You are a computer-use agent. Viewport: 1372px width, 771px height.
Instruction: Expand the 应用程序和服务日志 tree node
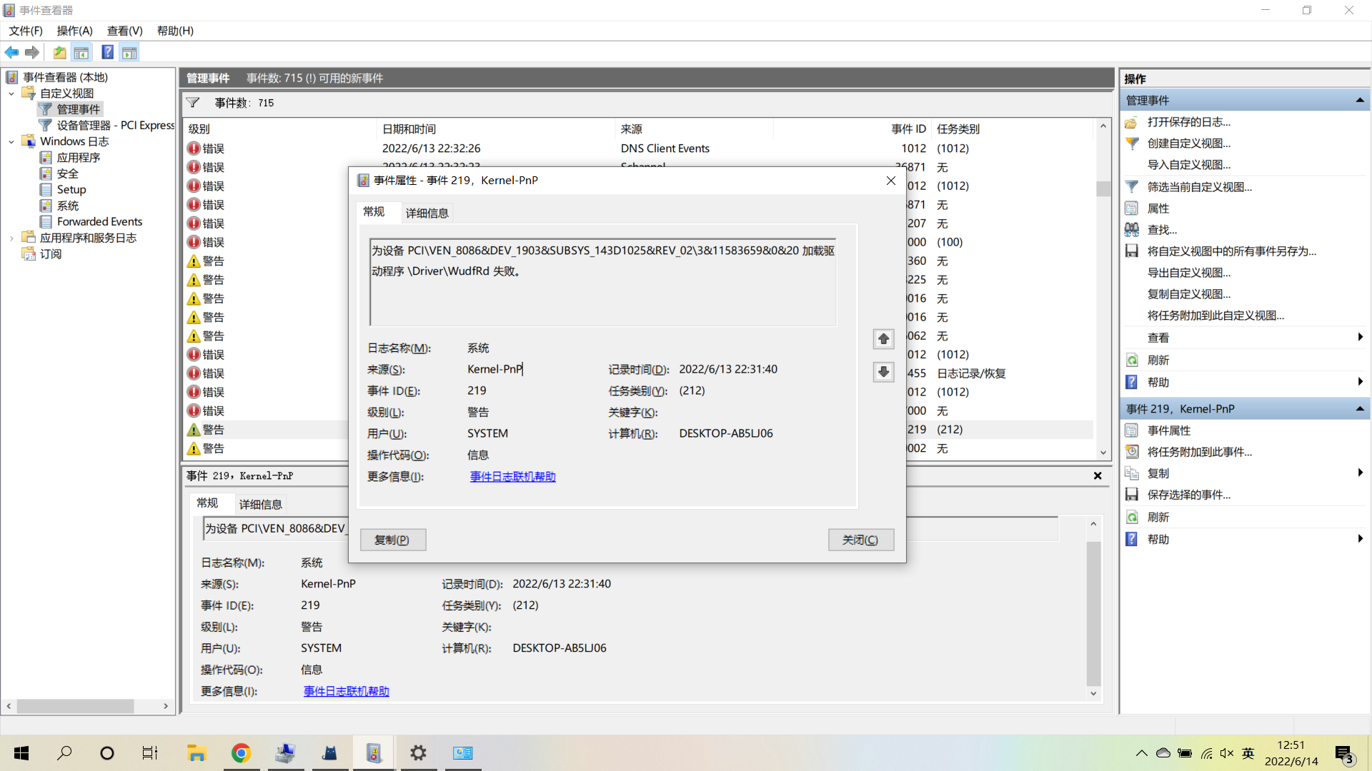click(x=11, y=238)
